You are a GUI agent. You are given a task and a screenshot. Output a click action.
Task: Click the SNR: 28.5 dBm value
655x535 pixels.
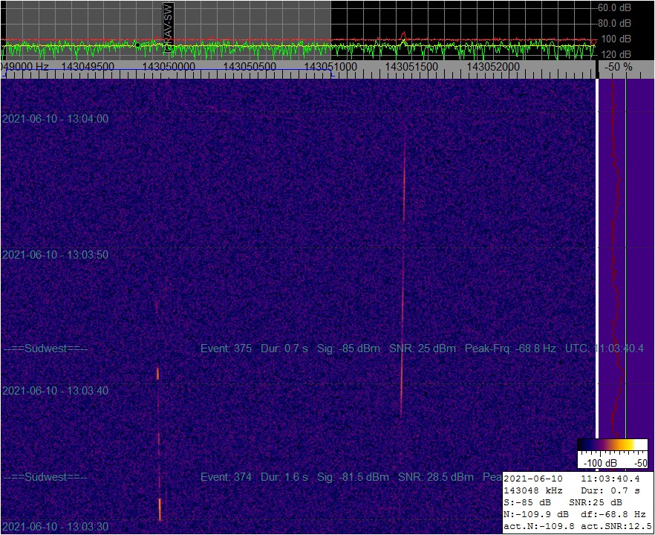click(436, 477)
